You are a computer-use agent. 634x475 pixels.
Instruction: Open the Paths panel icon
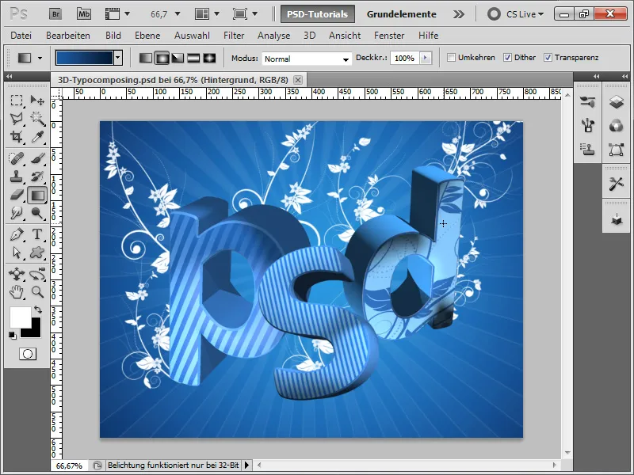617,150
